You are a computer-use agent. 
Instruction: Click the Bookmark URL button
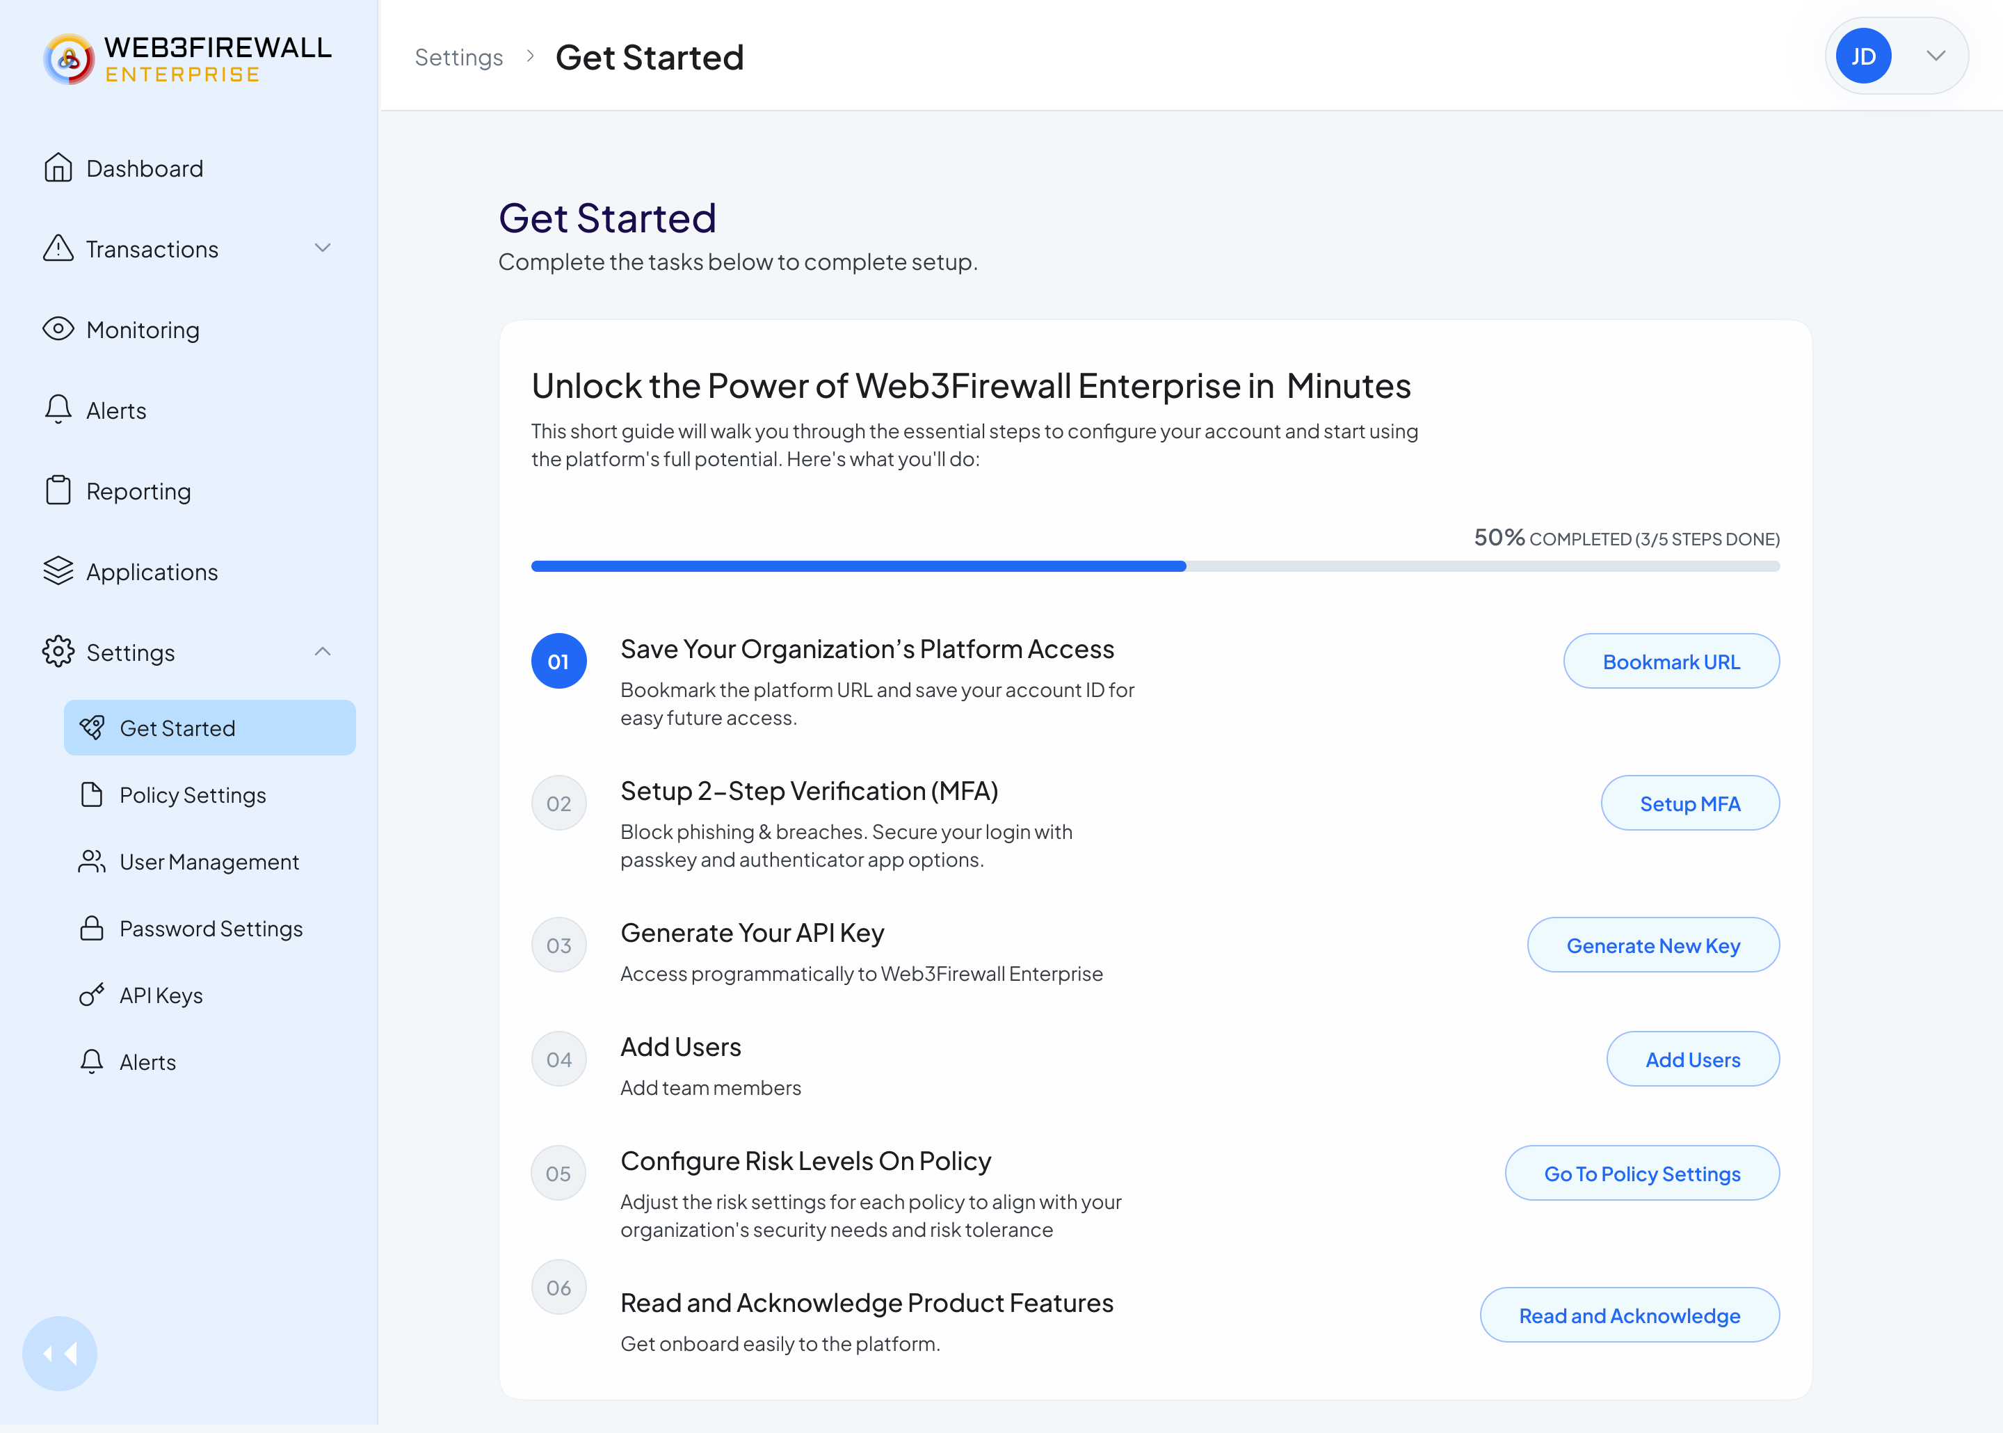[1671, 661]
